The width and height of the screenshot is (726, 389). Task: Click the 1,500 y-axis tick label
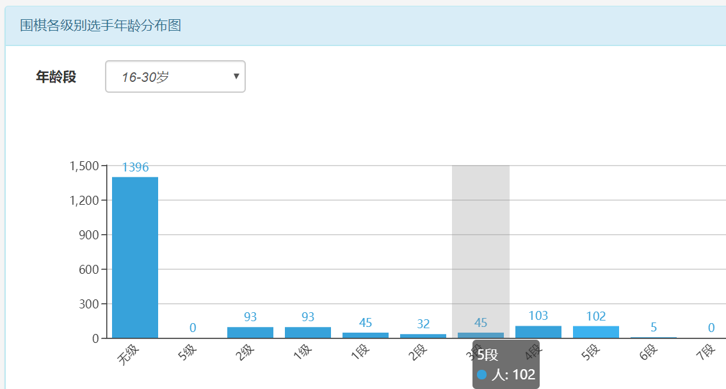[x=83, y=166]
